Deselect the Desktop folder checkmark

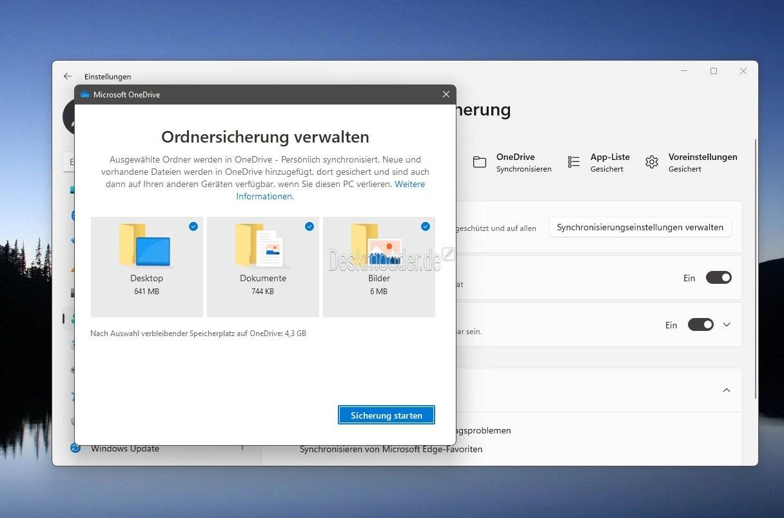(193, 226)
